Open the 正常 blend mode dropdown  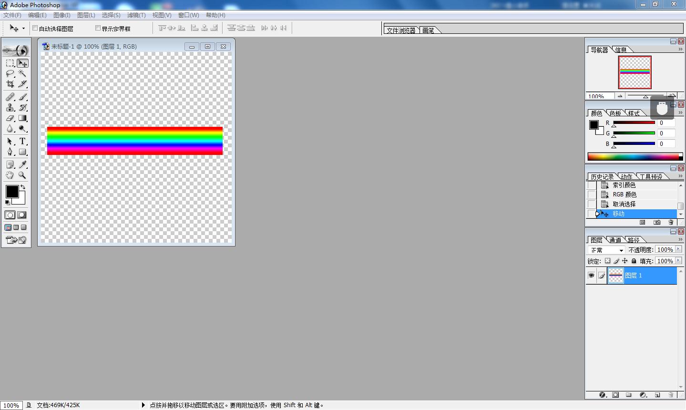(607, 250)
